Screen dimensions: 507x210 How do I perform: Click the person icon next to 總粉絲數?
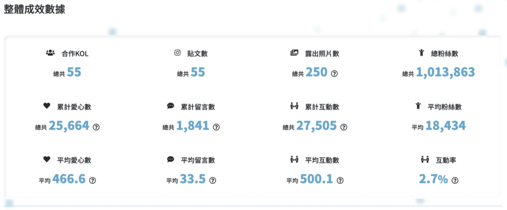[421, 53]
